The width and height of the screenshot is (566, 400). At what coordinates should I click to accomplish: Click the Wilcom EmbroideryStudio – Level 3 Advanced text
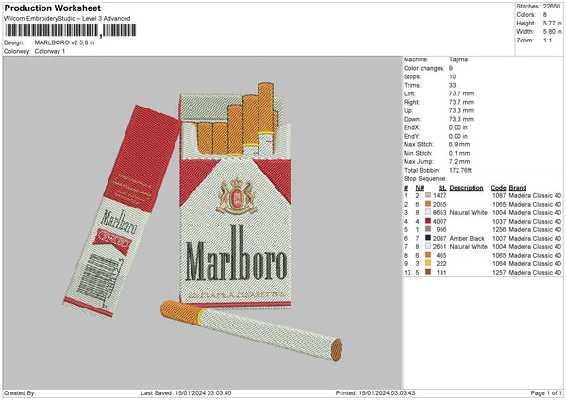pyautogui.click(x=67, y=19)
